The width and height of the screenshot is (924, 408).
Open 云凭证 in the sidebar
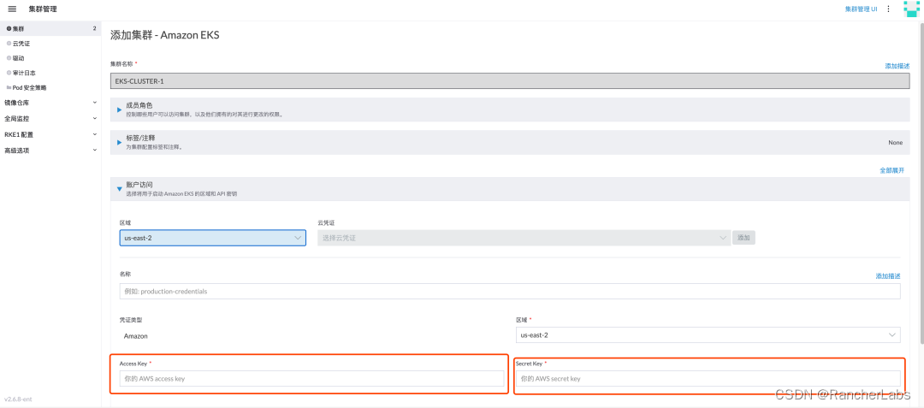[21, 43]
